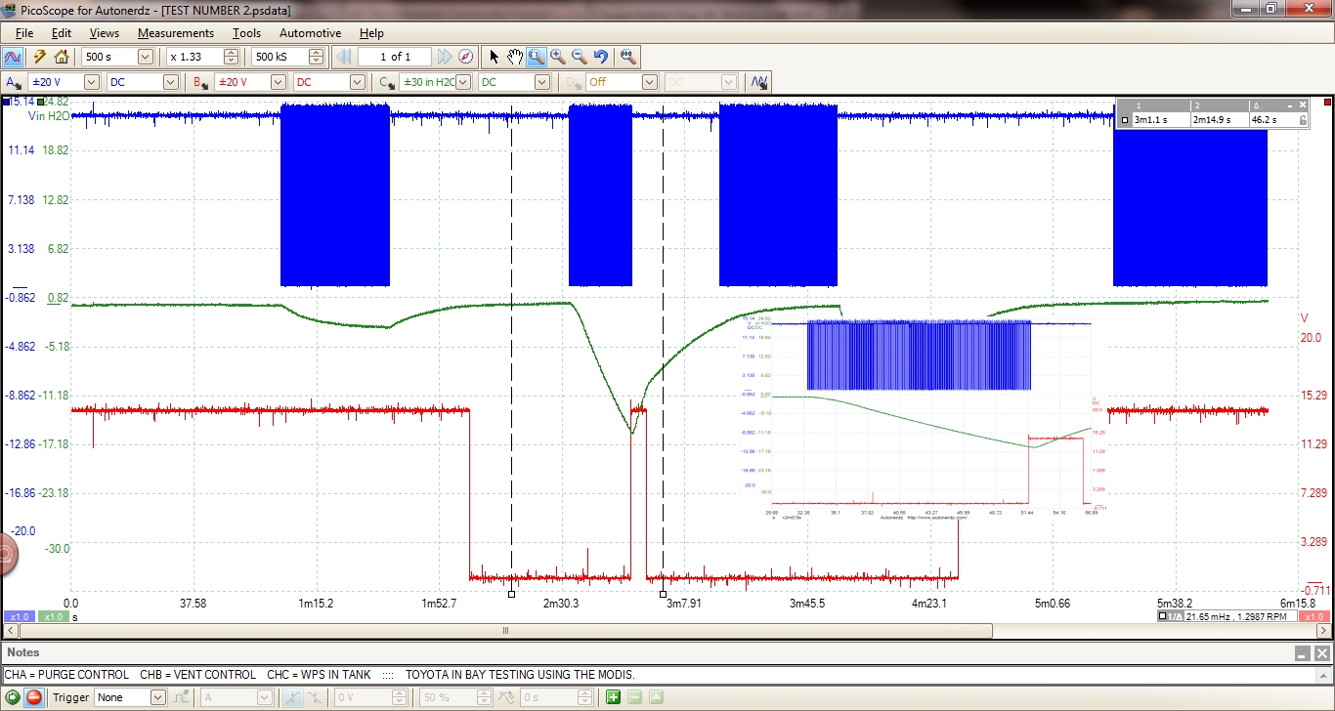Select the arrow selection tool

(495, 57)
